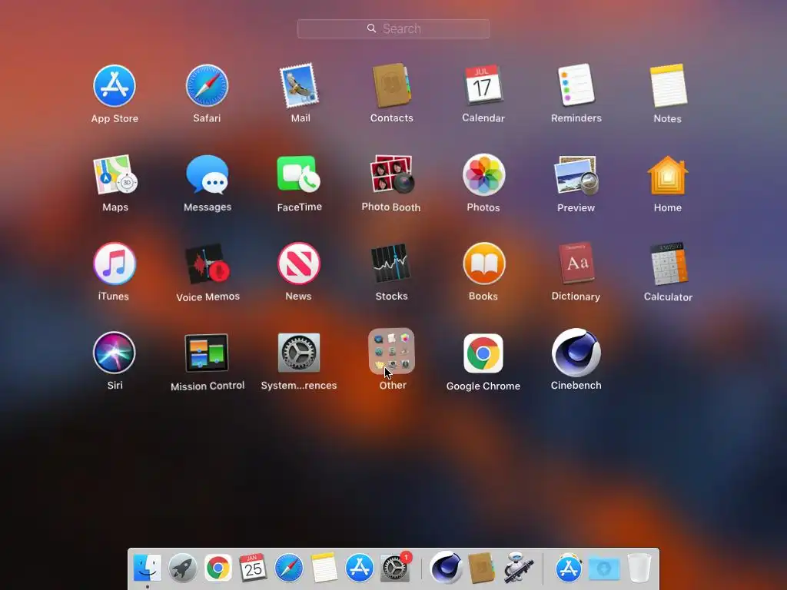The height and width of the screenshot is (590, 787).
Task: Launch the Photo Booth app
Action: [392, 174]
